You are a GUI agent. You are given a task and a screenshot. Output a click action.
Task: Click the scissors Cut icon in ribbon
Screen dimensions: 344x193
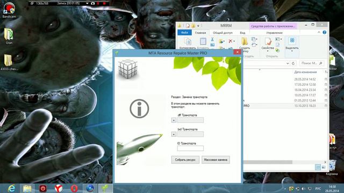pyautogui.click(x=212, y=39)
